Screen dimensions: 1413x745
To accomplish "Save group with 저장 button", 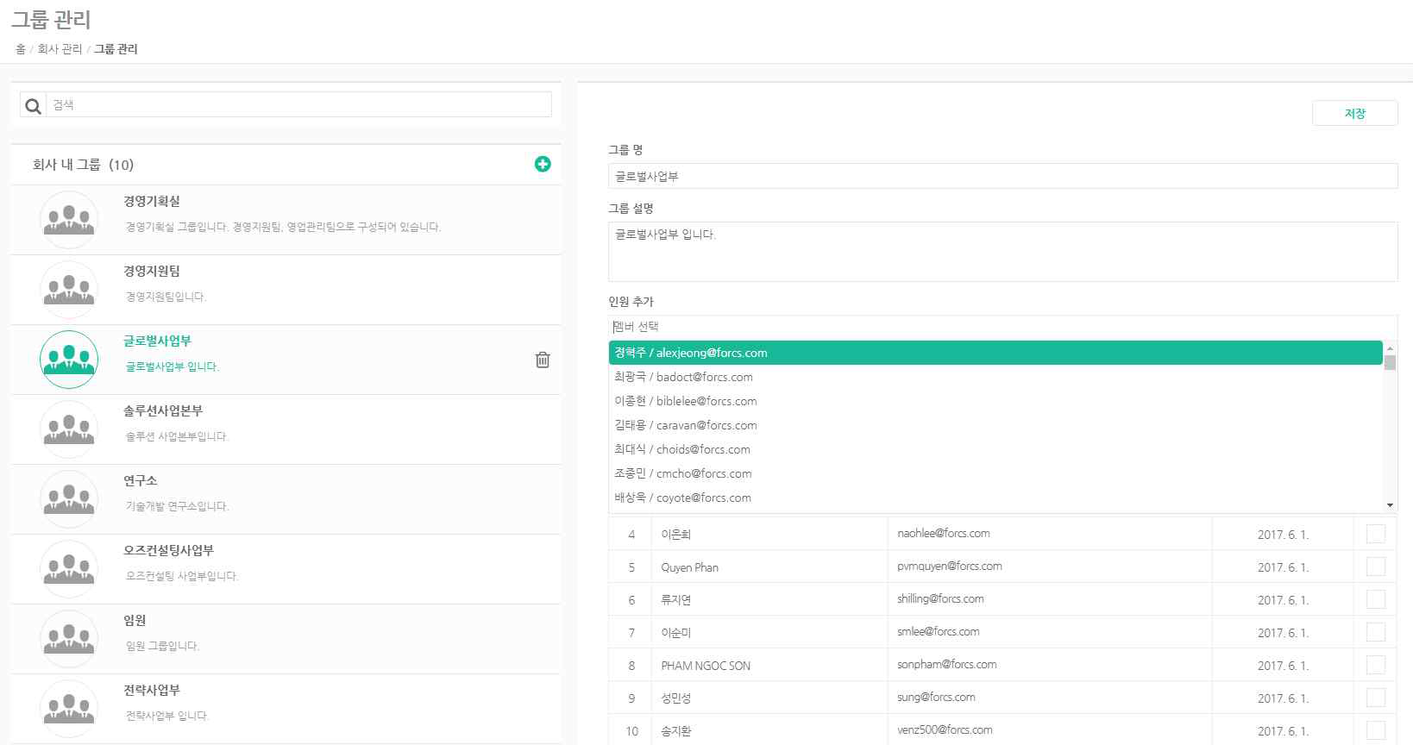I will 1355,113.
